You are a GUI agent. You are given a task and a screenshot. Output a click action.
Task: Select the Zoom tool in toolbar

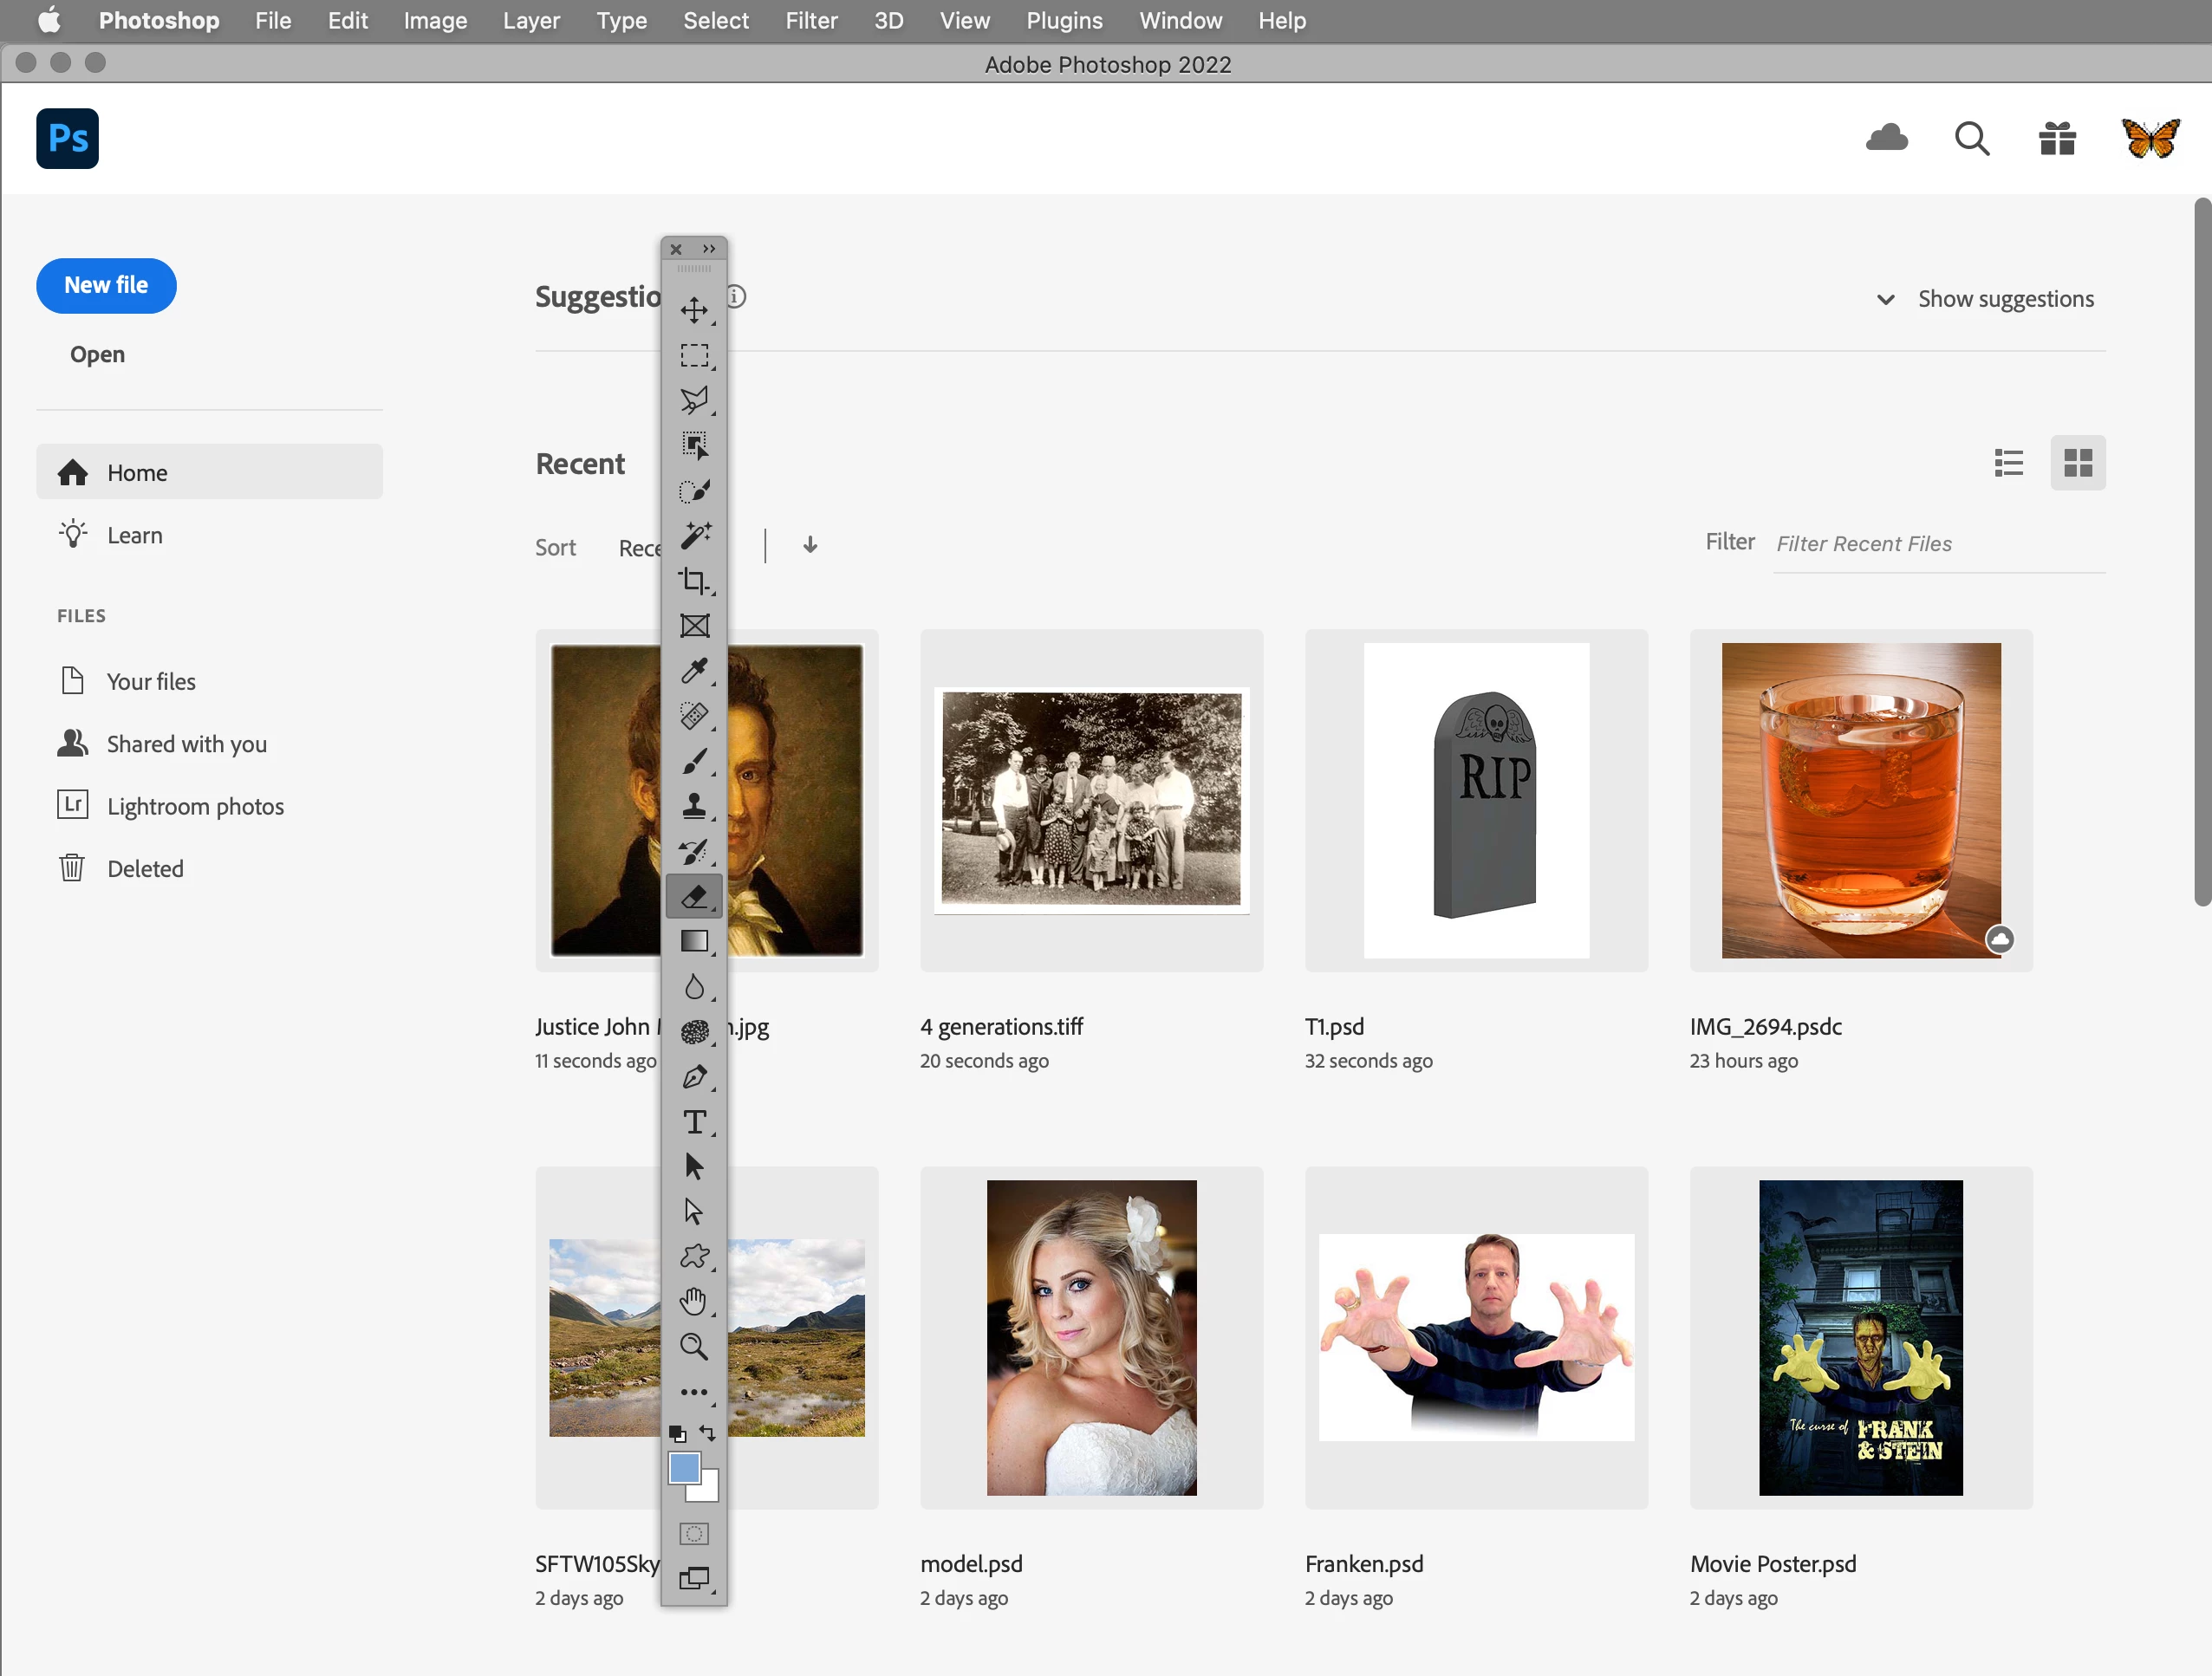694,1346
